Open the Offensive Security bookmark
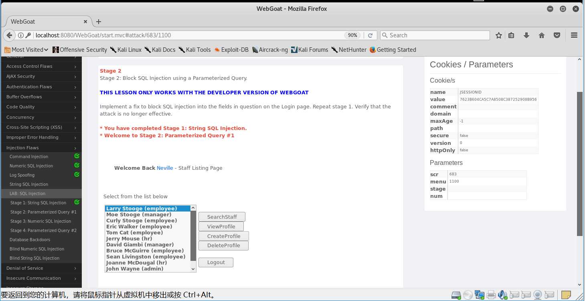 79,50
